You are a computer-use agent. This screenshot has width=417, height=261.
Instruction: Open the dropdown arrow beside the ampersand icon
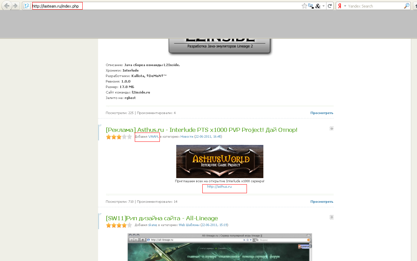(323, 6)
